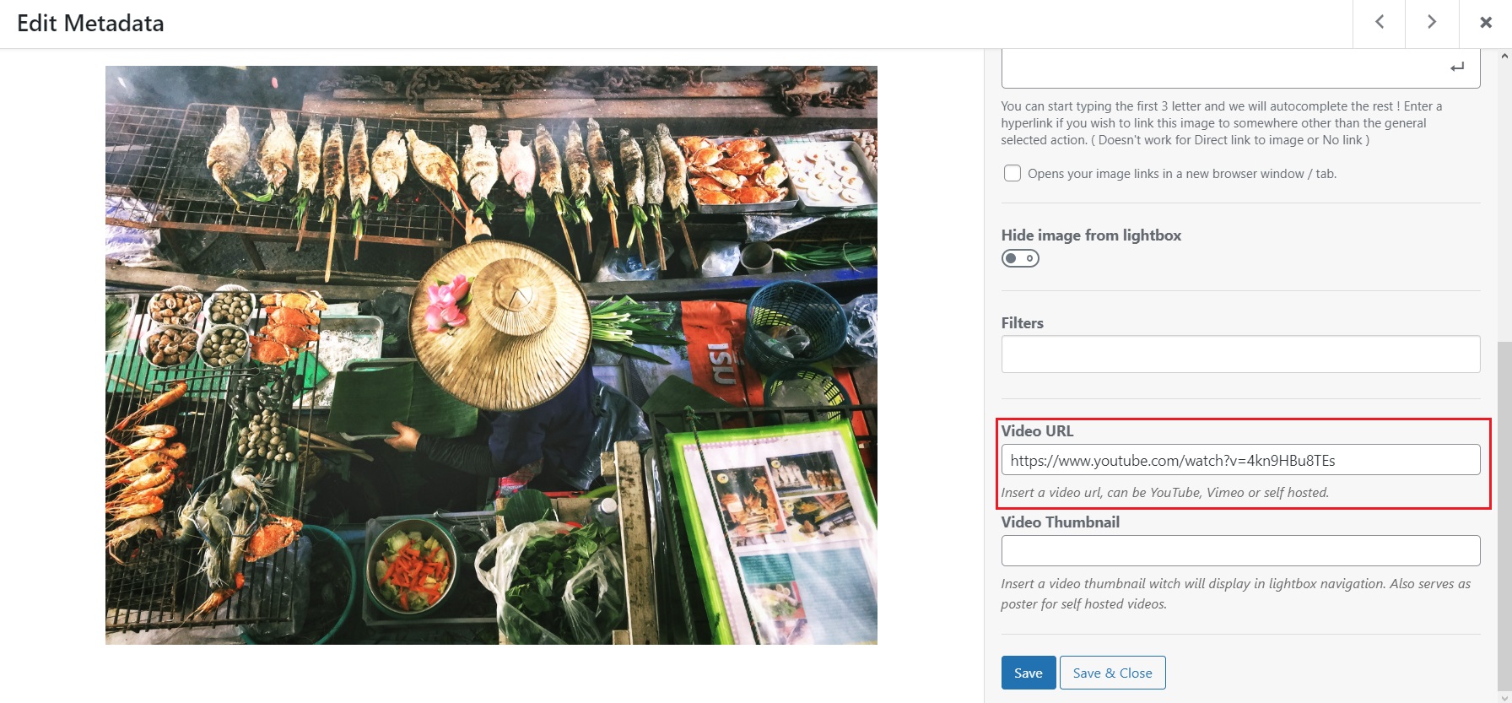Go to the next image arrow
1512x703 pixels.
[x=1432, y=23]
